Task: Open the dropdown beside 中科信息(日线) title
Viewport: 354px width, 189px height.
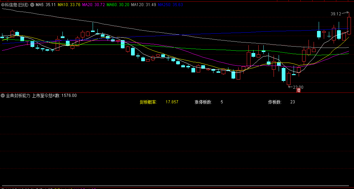Action: point(32,5)
